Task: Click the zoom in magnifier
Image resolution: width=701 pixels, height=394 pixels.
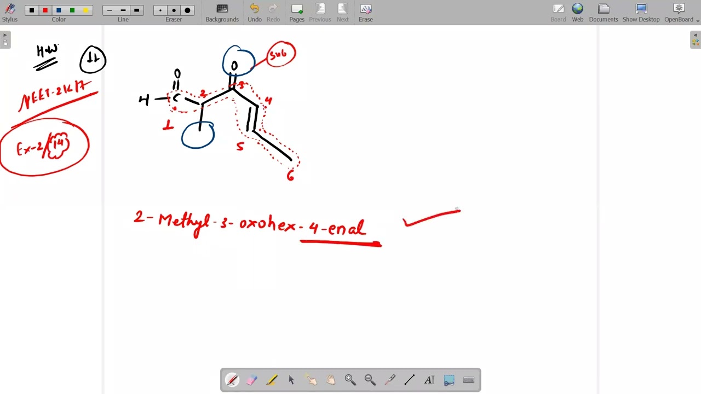Action: point(350,380)
